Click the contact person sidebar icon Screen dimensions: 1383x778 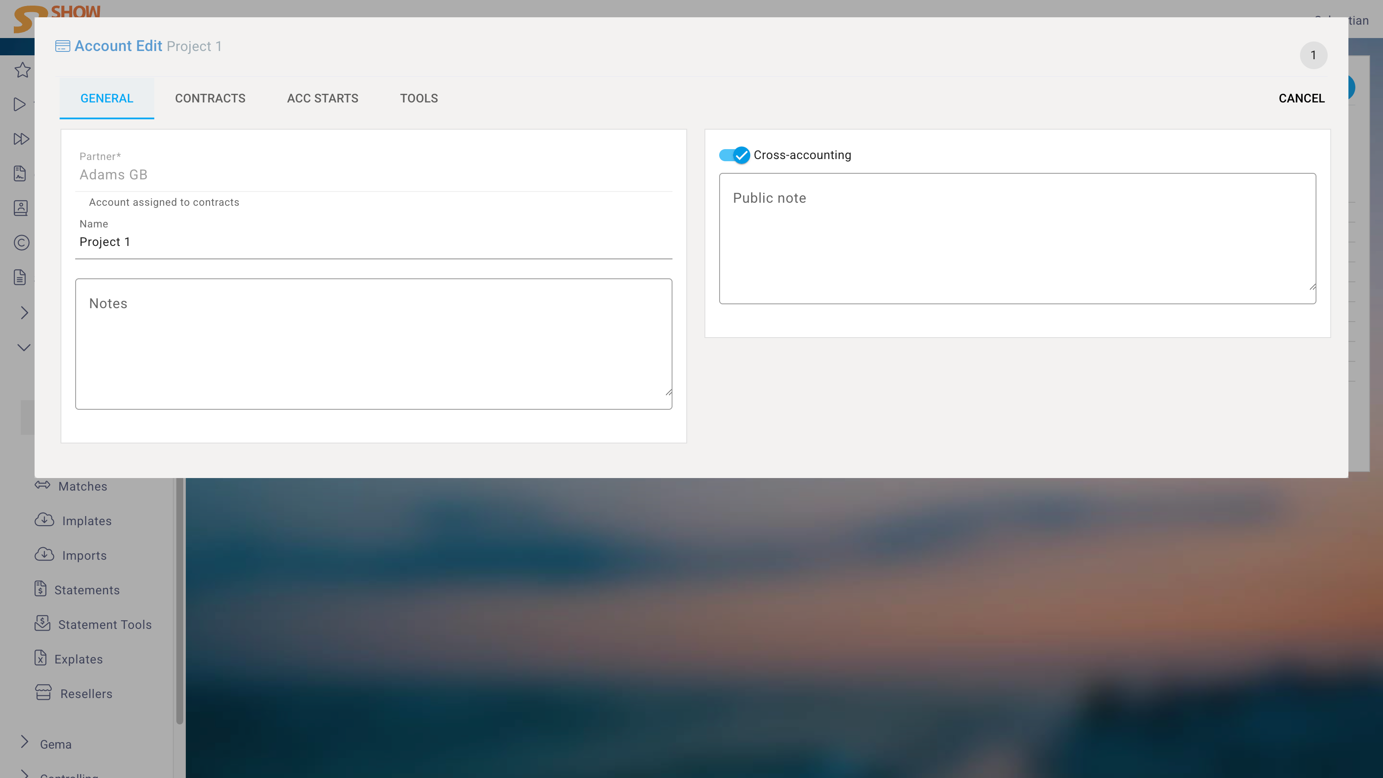(x=20, y=208)
